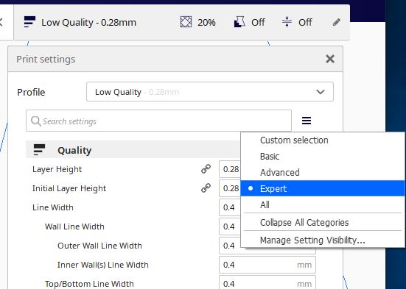
Task: Click the support Off status text
Action: point(258,22)
